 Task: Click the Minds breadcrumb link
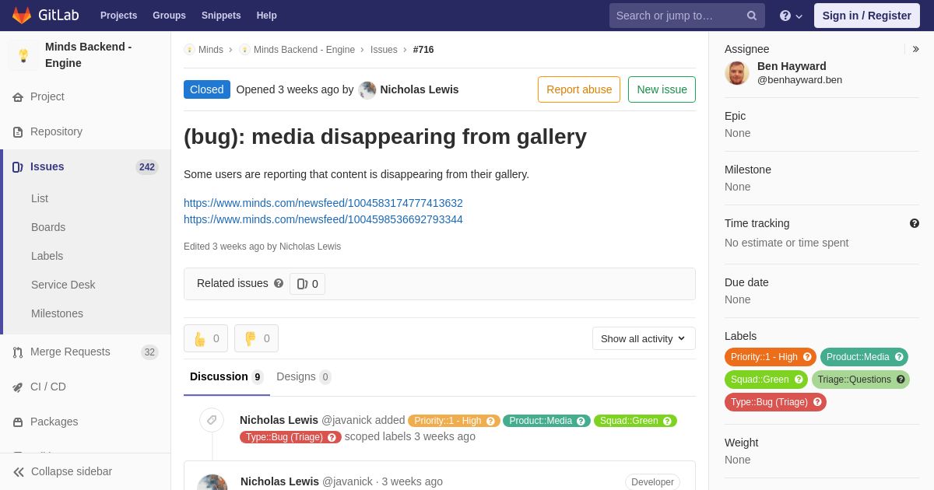click(211, 50)
